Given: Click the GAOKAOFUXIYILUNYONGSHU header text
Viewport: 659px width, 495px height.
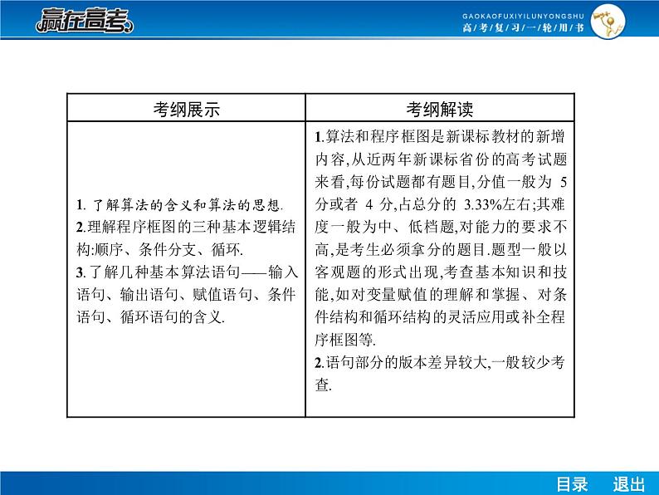Looking at the screenshot, I should [523, 16].
